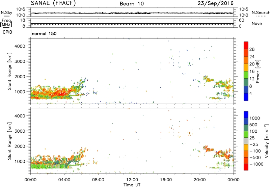
Task: Click the CPID label
Action: [x=7, y=32]
